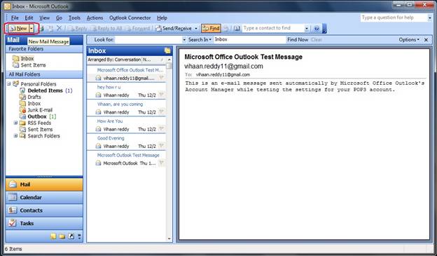Flag the 'Good Evening' message

coord(161,146)
